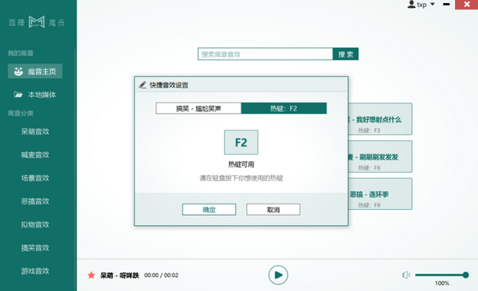478x291 pixels.
Task: Click the F2 hotkey key box
Action: 241,142
